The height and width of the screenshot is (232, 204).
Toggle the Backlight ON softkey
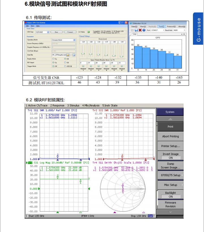170,195
